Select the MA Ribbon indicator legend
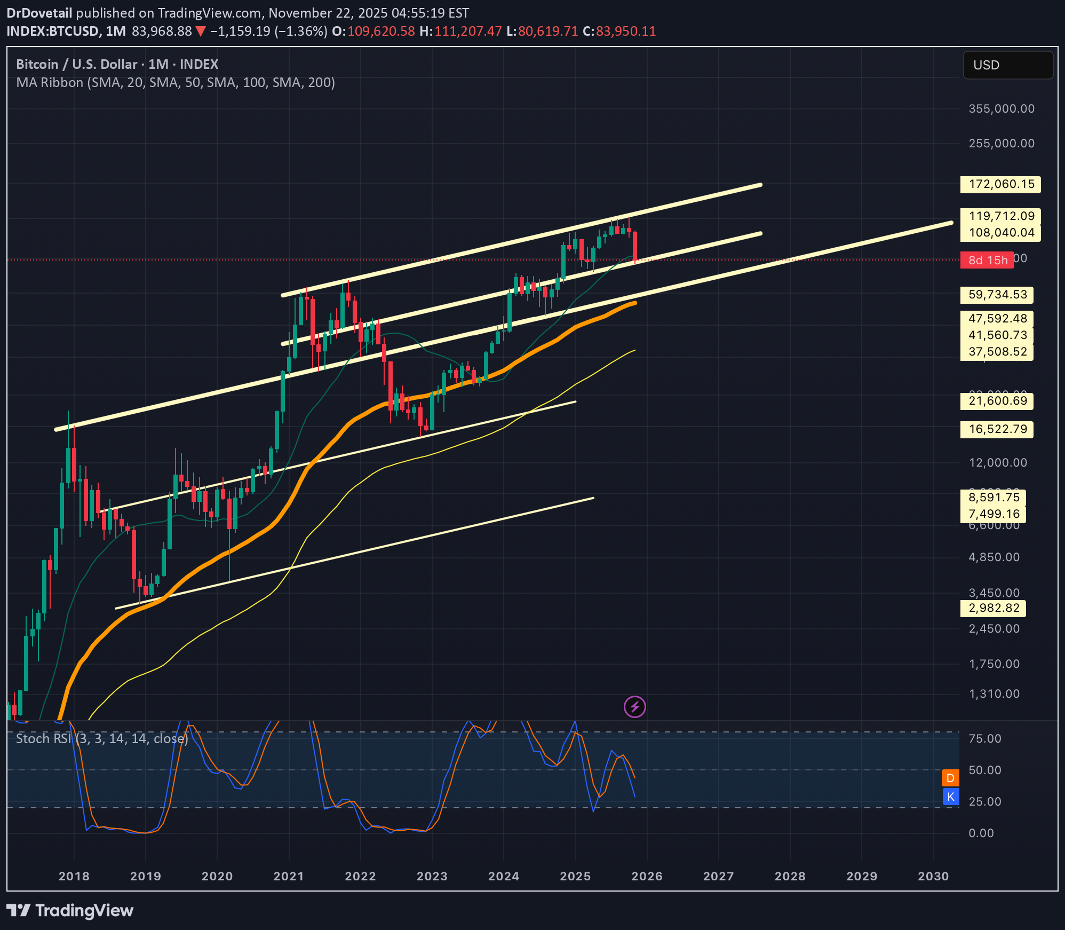 point(176,83)
